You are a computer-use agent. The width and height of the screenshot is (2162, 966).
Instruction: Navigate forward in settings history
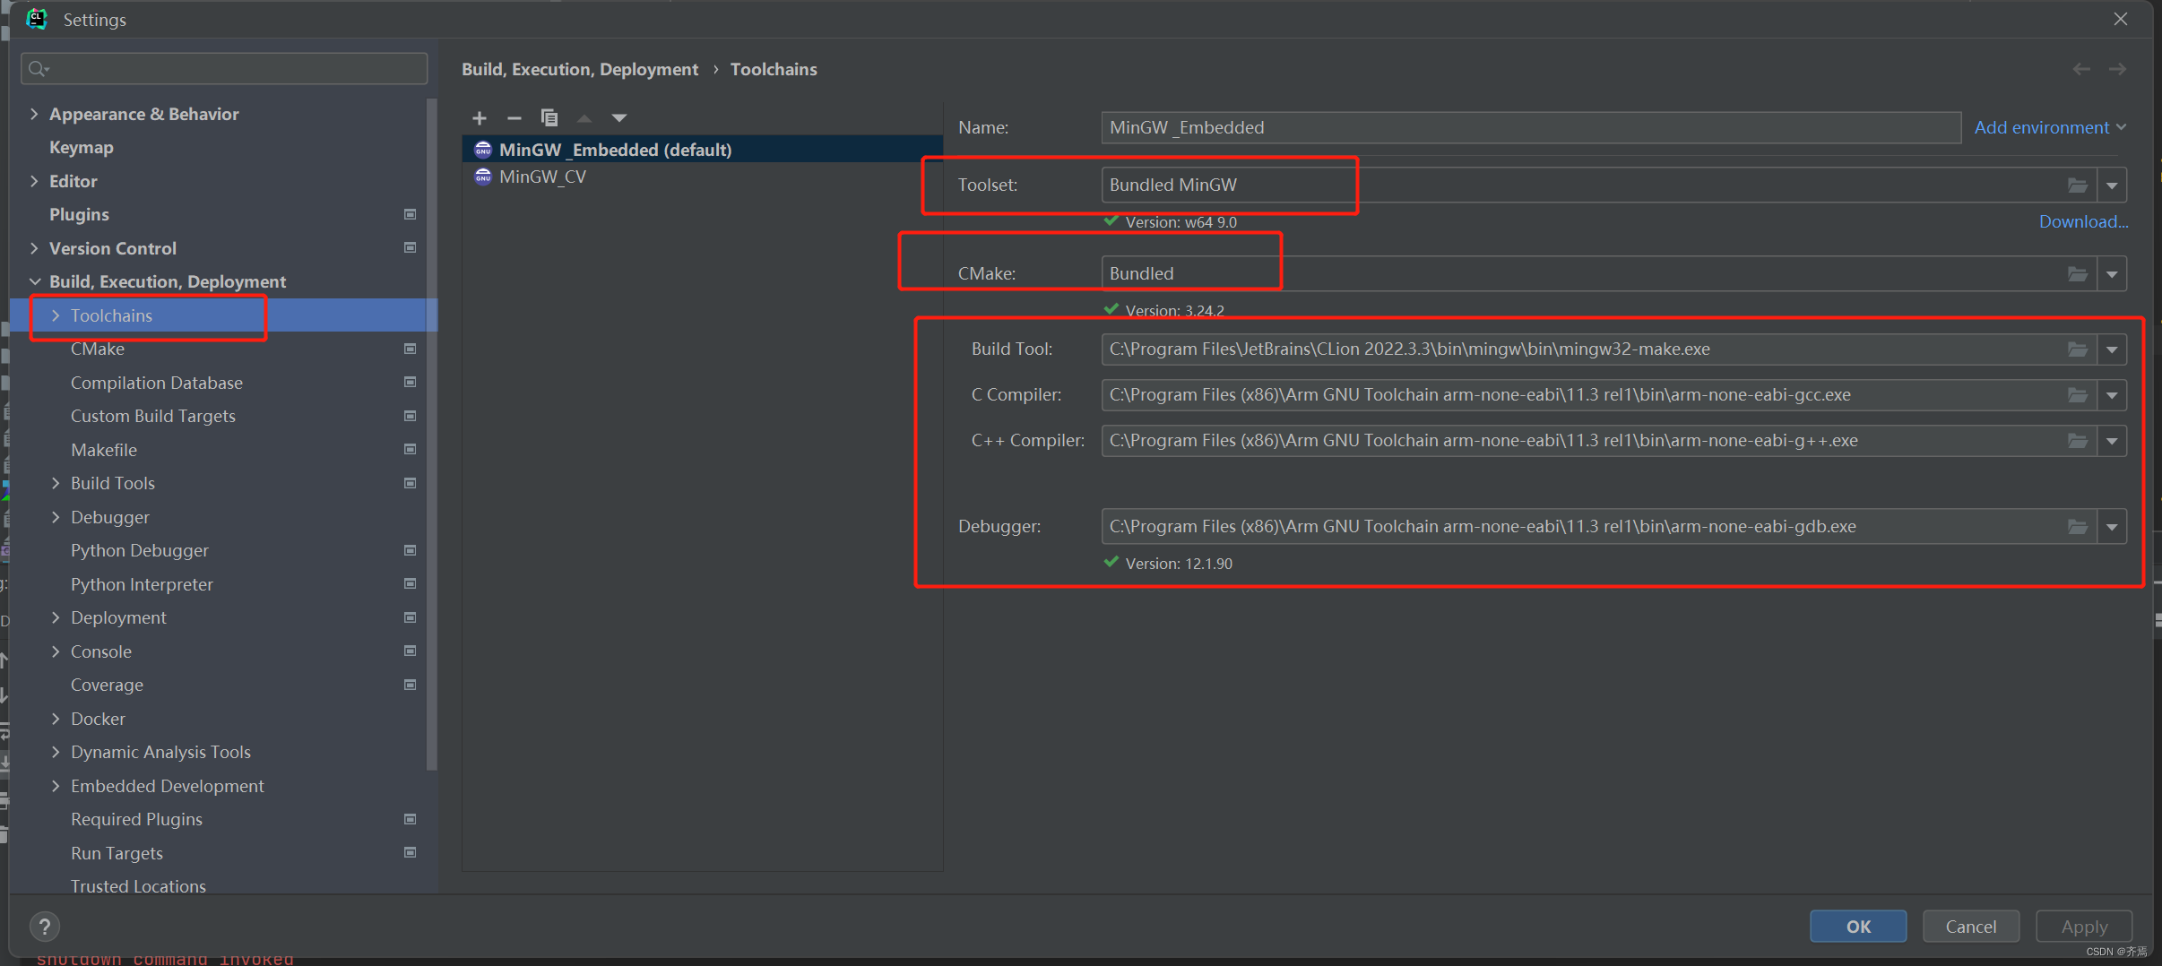coord(2118,70)
